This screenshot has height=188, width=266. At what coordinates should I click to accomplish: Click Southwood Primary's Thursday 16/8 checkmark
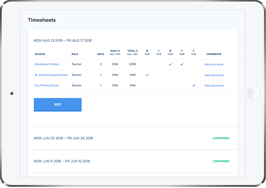click(x=182, y=64)
